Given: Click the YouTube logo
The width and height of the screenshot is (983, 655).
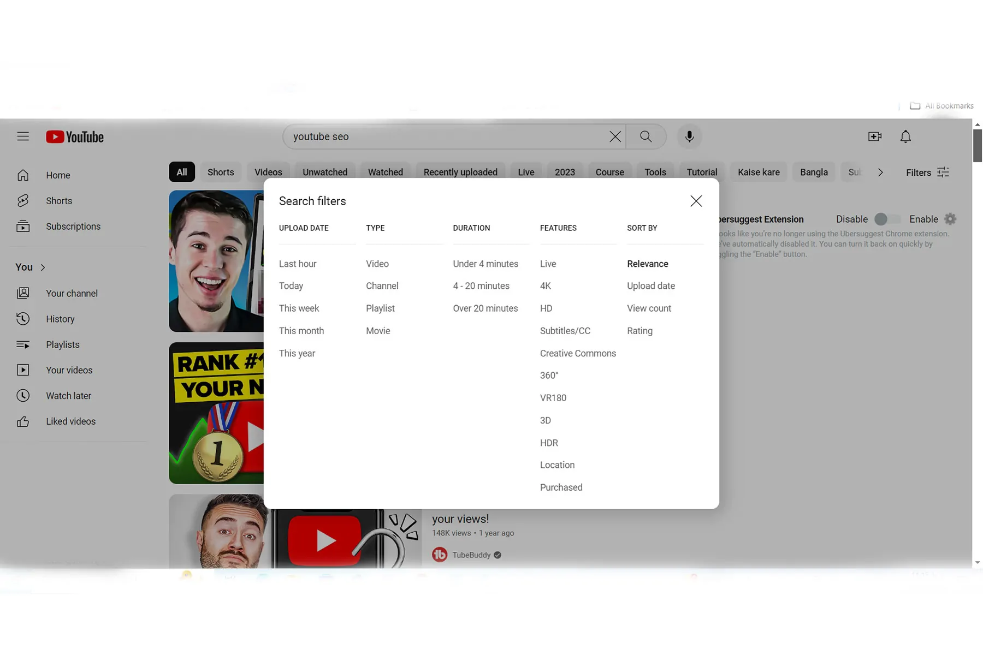Looking at the screenshot, I should click(75, 136).
